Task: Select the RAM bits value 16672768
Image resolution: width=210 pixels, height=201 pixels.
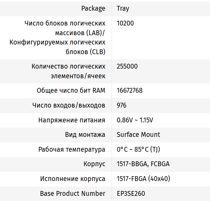Action: coord(130,91)
